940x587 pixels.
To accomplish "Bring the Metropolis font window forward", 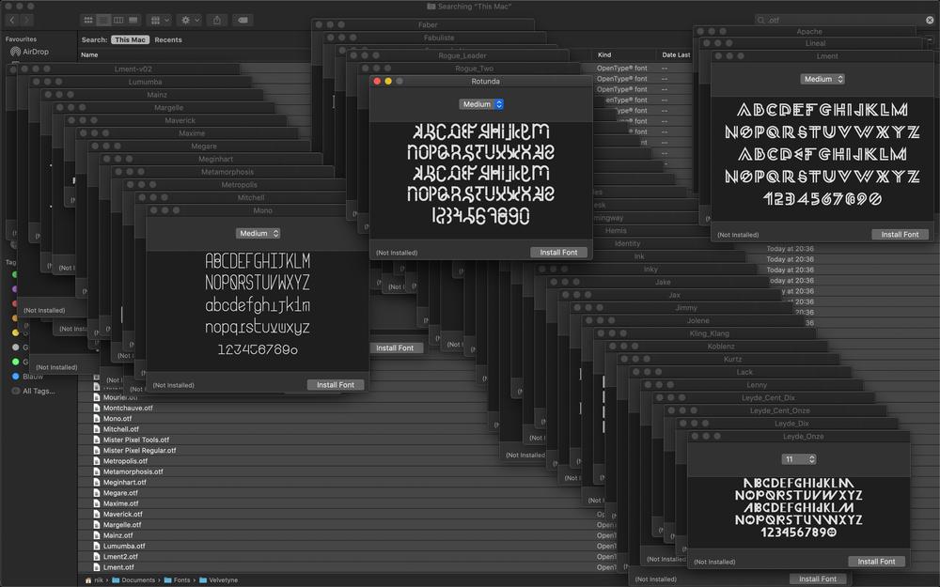I will 239,185.
